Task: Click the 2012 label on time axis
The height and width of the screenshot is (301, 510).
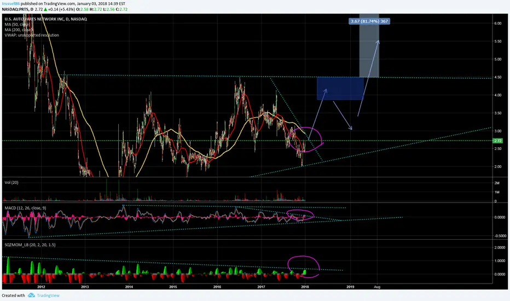Action: pyautogui.click(x=41, y=287)
